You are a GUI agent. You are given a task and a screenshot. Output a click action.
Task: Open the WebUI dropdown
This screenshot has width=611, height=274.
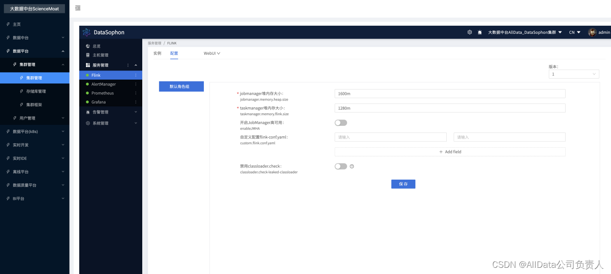pos(212,53)
